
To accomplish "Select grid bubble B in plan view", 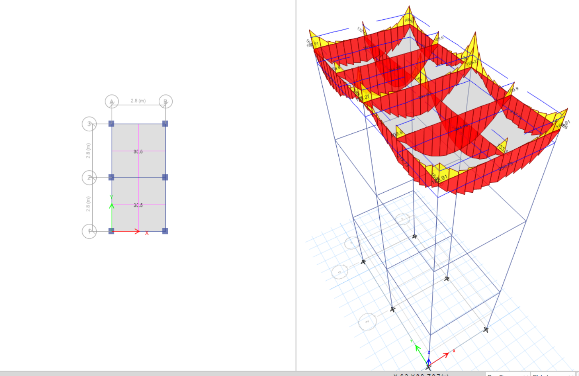I will [x=166, y=101].
